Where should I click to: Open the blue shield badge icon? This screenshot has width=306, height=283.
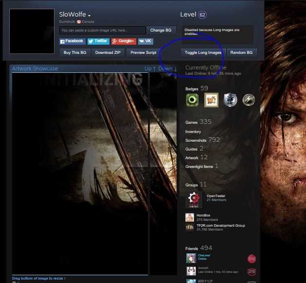click(x=230, y=100)
